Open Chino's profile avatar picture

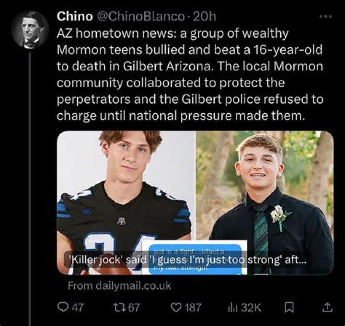coord(30,28)
